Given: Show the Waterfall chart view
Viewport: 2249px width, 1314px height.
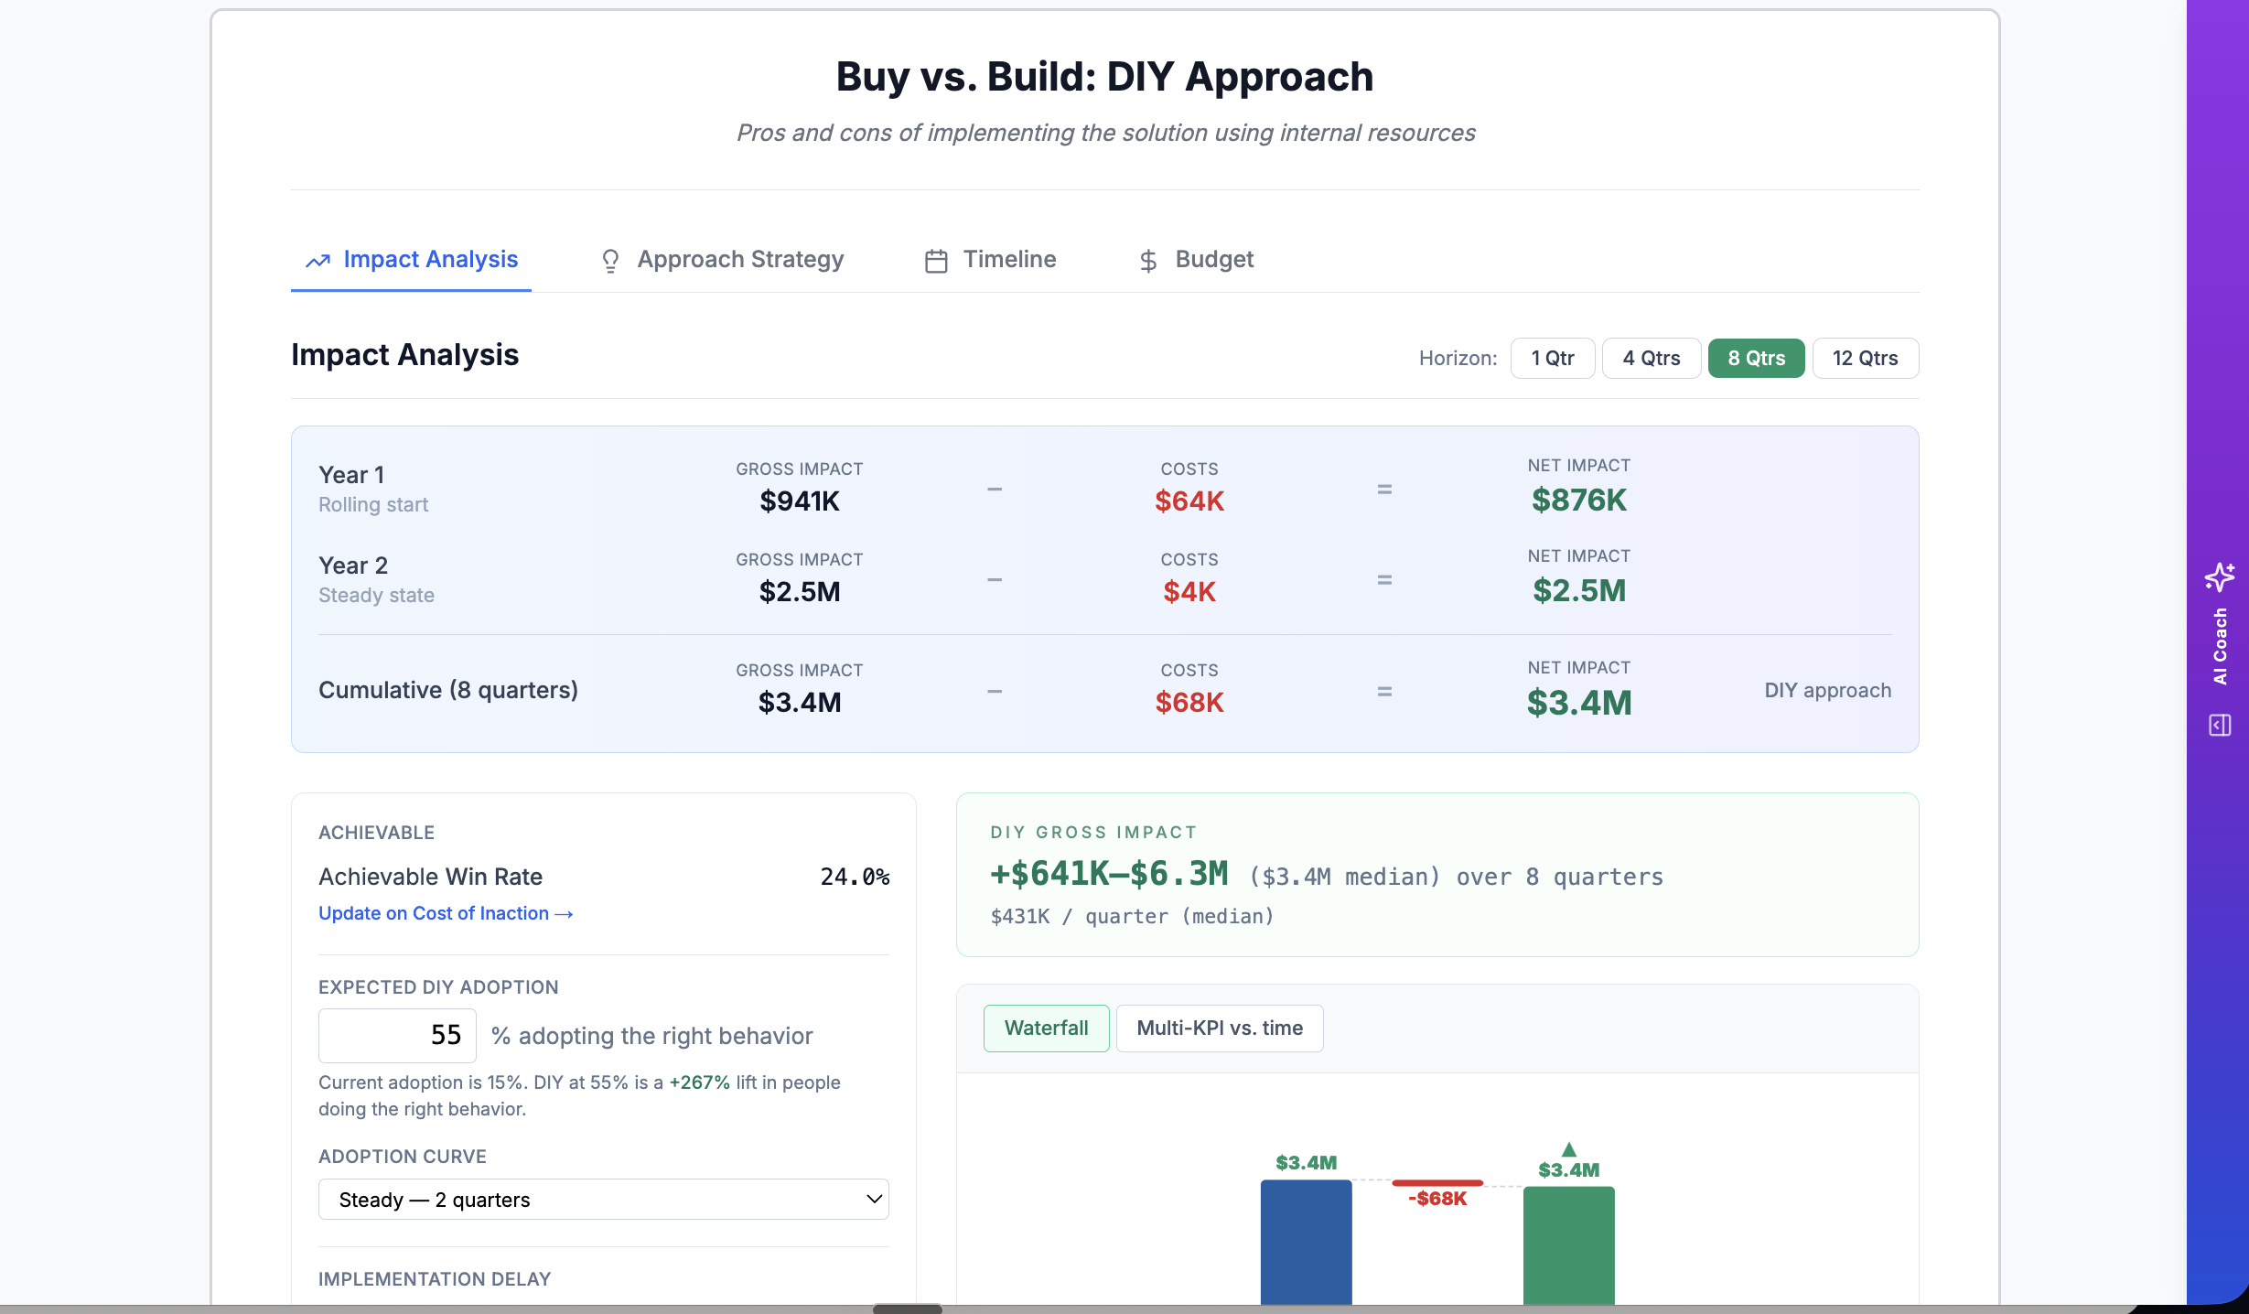Looking at the screenshot, I should (1046, 1029).
